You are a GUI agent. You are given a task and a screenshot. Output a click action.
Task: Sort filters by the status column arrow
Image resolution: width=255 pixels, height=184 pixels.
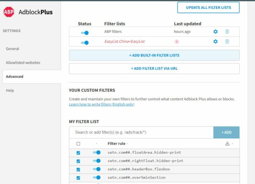(x=97, y=144)
